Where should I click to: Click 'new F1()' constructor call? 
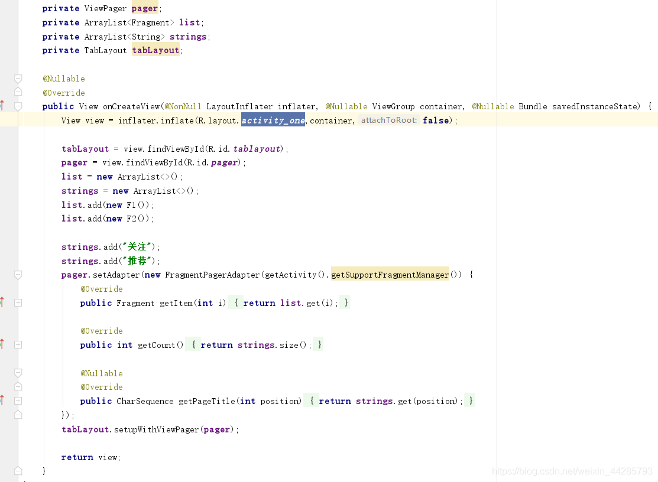point(126,205)
